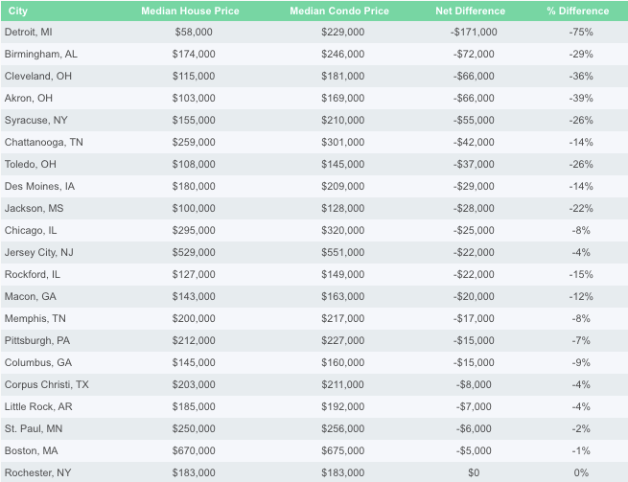Viewport: 628px width, 482px height.
Task: Click the Rockford, IL city cell
Action: click(32, 274)
